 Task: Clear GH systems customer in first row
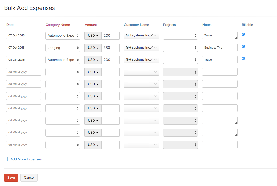point(152,35)
